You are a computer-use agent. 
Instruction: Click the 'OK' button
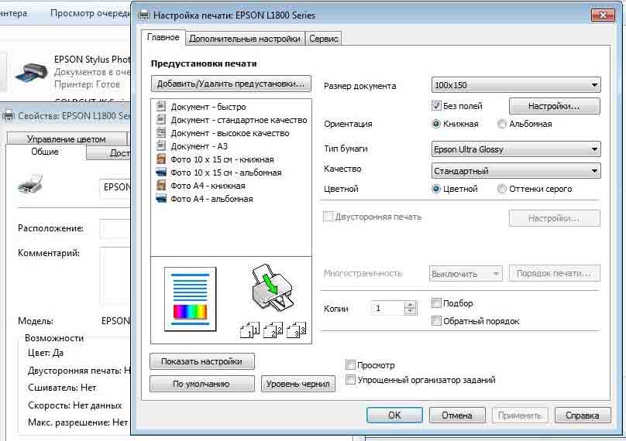pos(394,415)
